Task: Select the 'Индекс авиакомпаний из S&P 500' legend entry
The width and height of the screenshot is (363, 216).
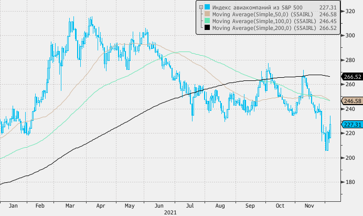Action: click(253, 6)
